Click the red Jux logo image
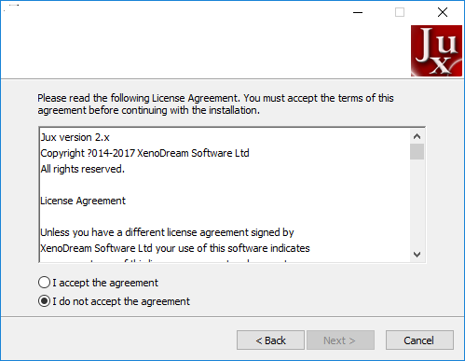This screenshot has height=361, width=465. point(436,50)
